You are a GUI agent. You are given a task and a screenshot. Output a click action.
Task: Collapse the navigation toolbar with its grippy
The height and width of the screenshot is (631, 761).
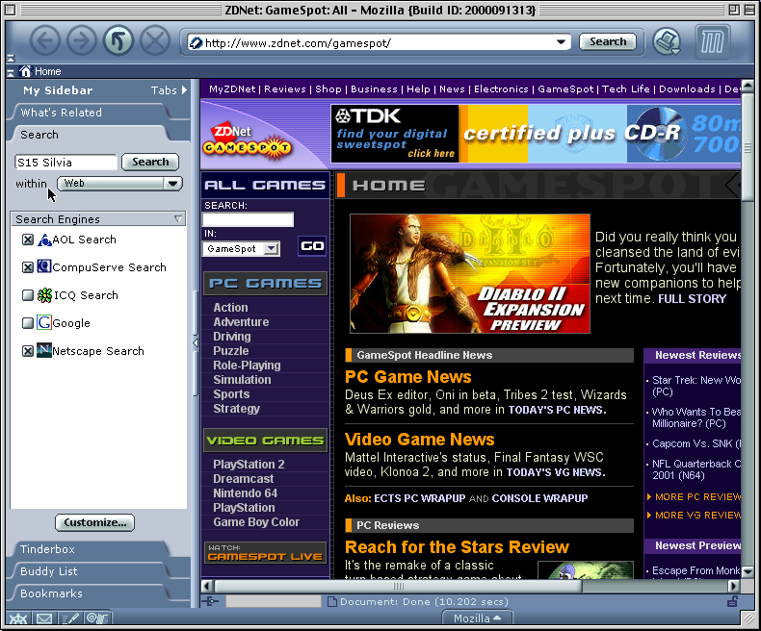click(x=11, y=58)
